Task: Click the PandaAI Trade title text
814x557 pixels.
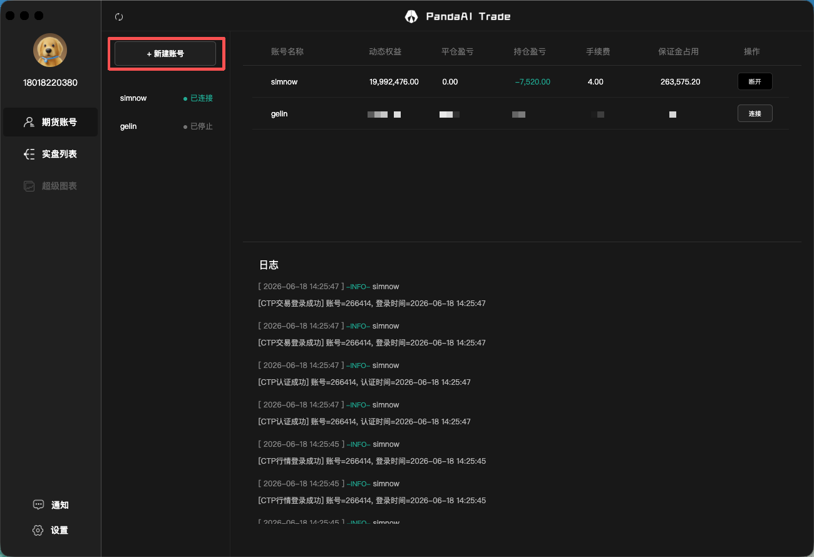Action: [468, 17]
